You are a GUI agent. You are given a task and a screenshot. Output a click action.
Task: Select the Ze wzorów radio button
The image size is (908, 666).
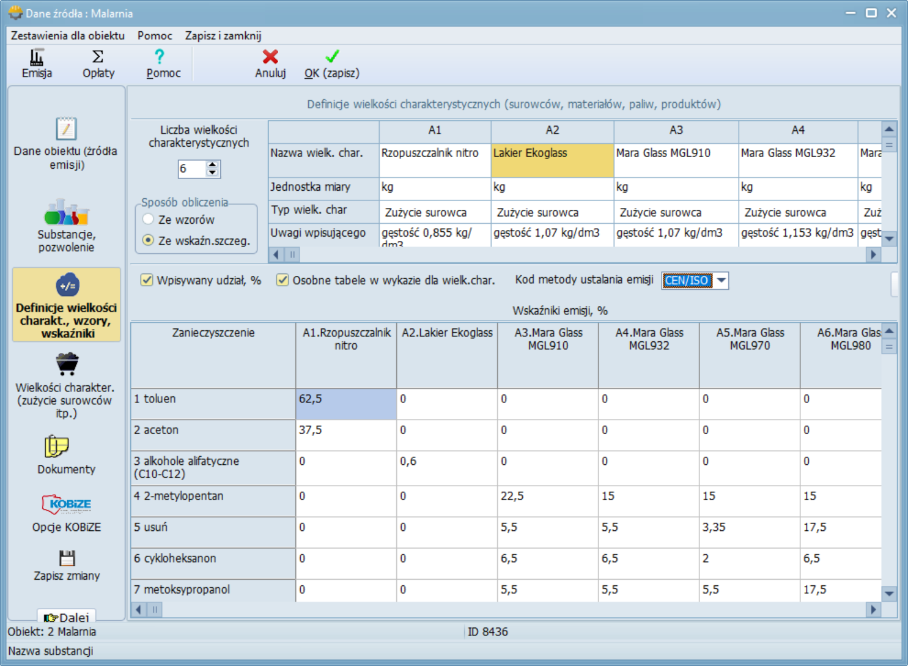click(x=148, y=219)
